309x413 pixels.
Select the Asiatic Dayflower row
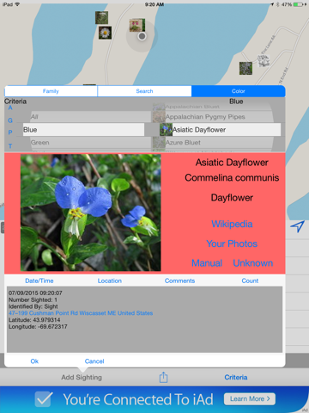point(220,130)
